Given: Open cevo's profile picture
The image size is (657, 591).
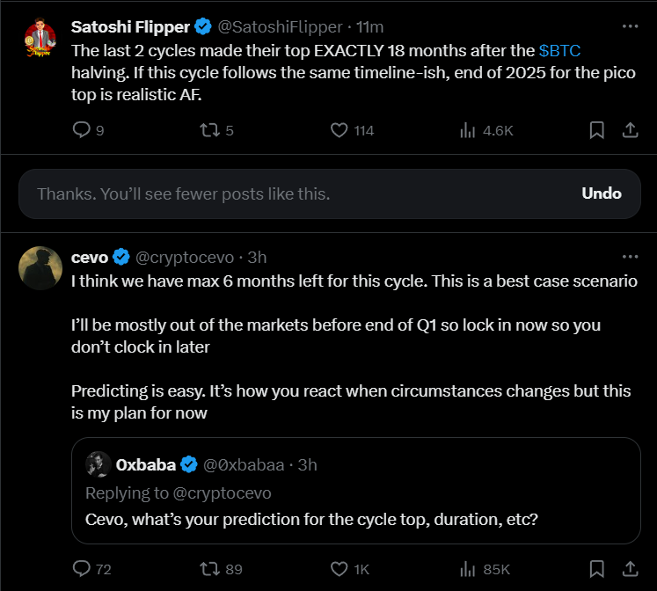Looking at the screenshot, I should 40,267.
